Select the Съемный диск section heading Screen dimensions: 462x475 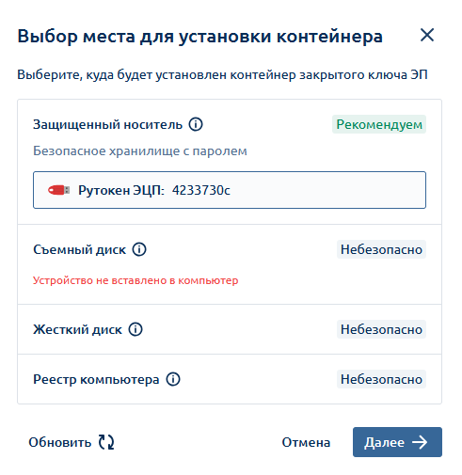(x=80, y=249)
